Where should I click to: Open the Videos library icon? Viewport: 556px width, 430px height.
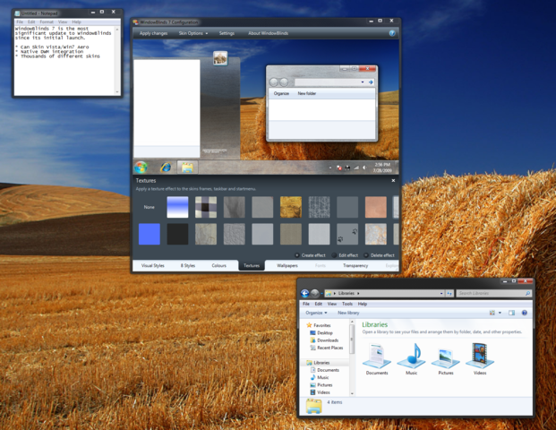click(480, 358)
